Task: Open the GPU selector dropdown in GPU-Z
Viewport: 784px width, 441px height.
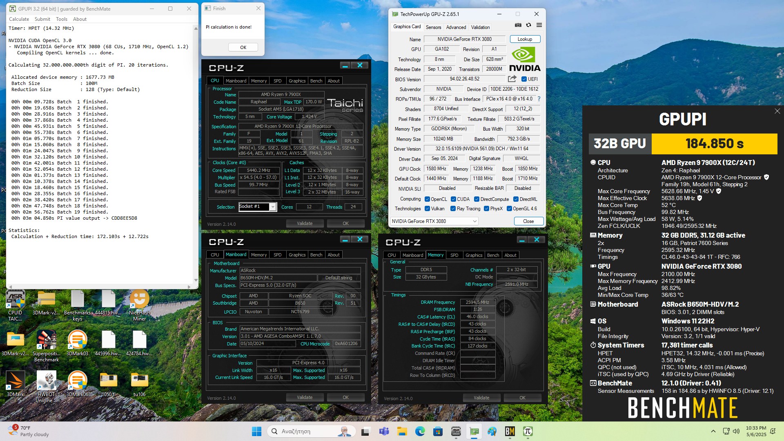Action: click(x=434, y=221)
